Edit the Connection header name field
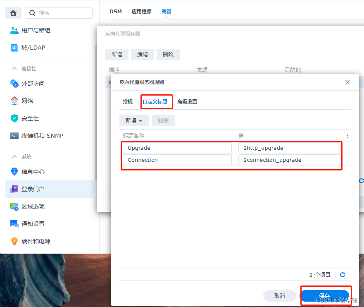Viewport: 364px width, 307px height. pos(177,160)
